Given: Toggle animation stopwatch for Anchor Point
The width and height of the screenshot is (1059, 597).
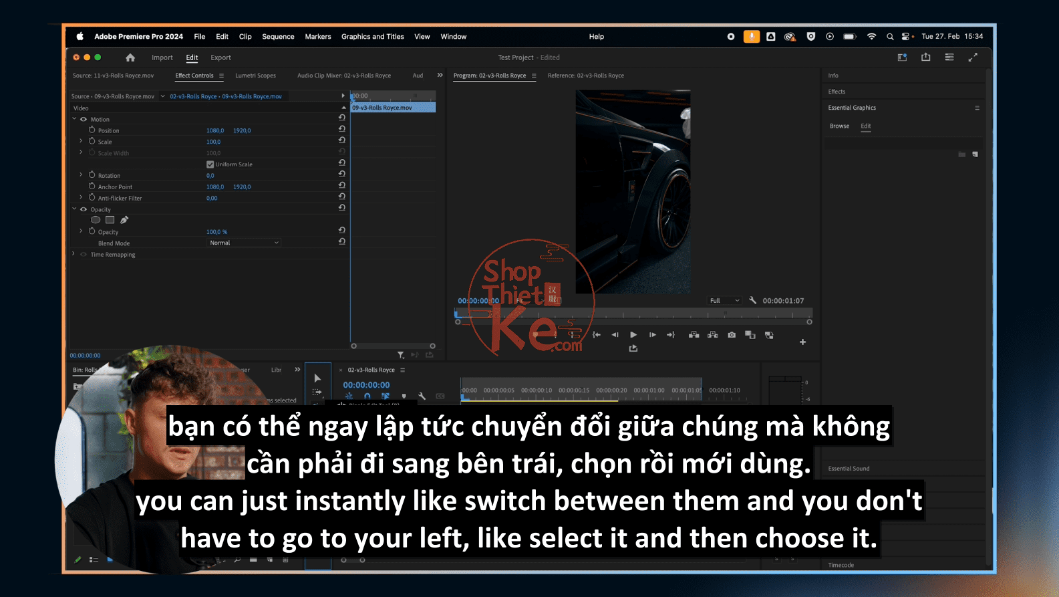Looking at the screenshot, I should click(92, 186).
